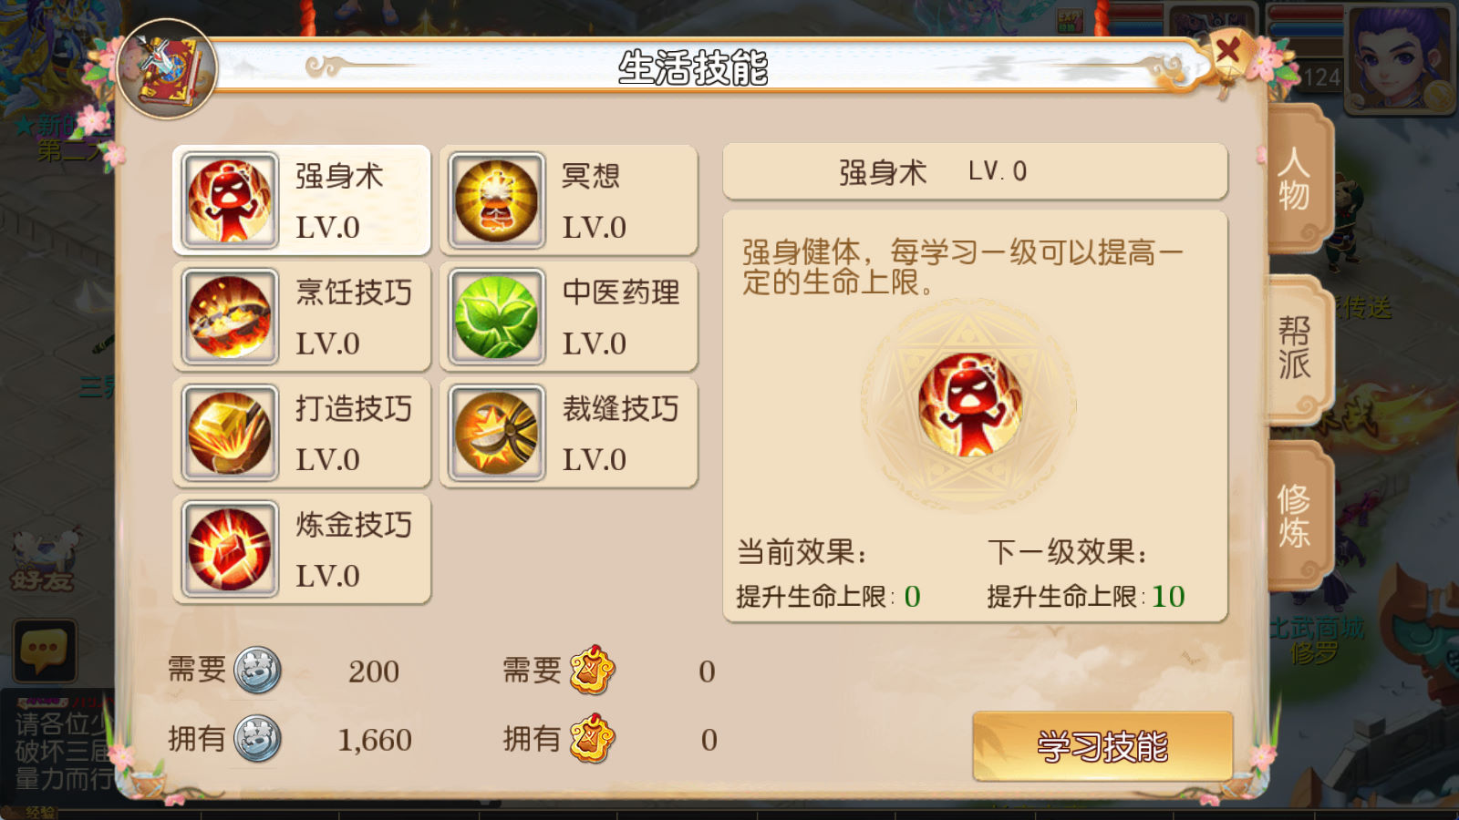The height and width of the screenshot is (820, 1459).
Task: Click the 学习技能 learn skill button
Action: coord(1102,746)
